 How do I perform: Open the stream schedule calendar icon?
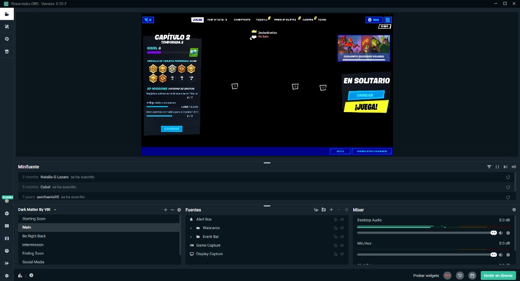coord(472,275)
